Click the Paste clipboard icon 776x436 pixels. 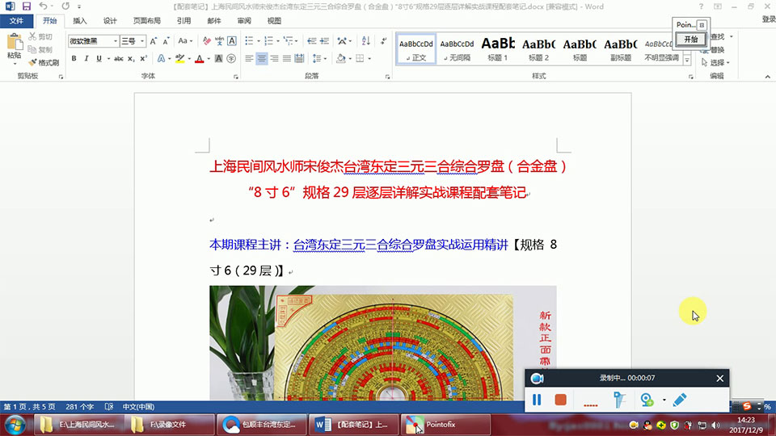[x=15, y=43]
